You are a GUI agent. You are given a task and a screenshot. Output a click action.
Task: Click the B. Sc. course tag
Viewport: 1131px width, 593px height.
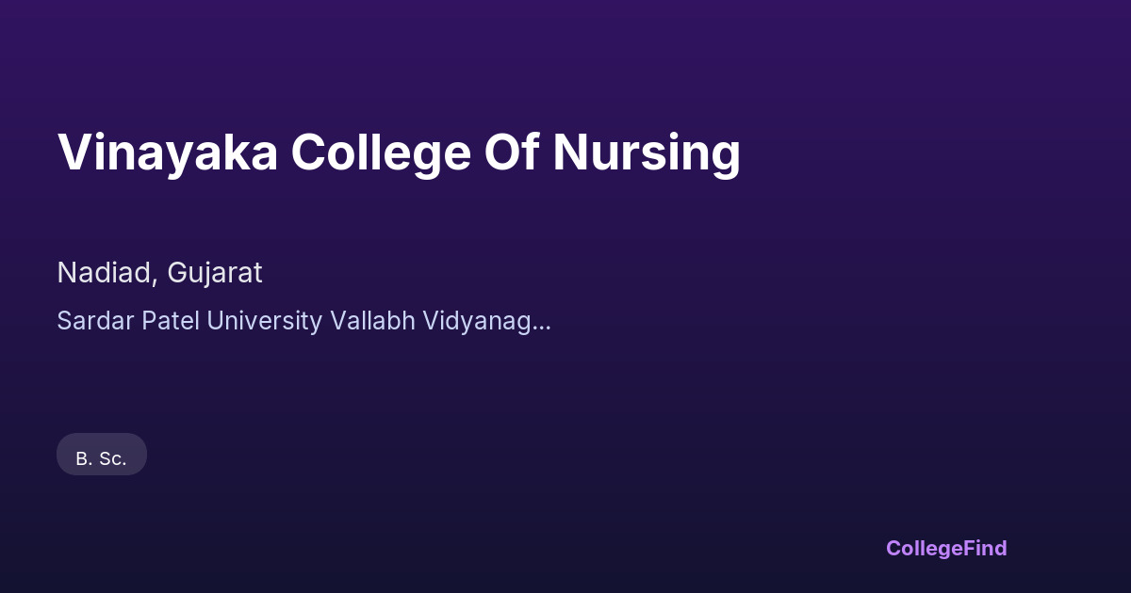[x=102, y=458]
